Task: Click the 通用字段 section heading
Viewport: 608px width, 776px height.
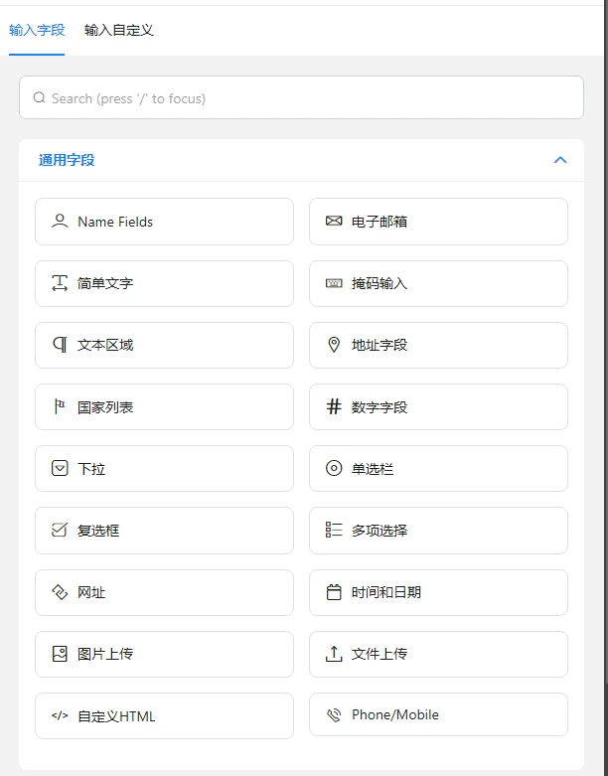Action: pos(67,160)
